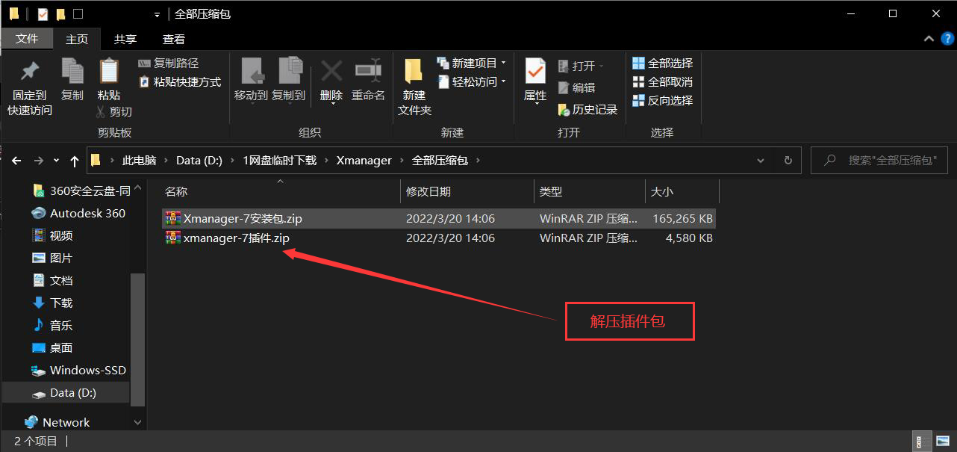This screenshot has width=957, height=452.
Task: Click the navigation pane vertical scrollbar
Action: click(137, 340)
